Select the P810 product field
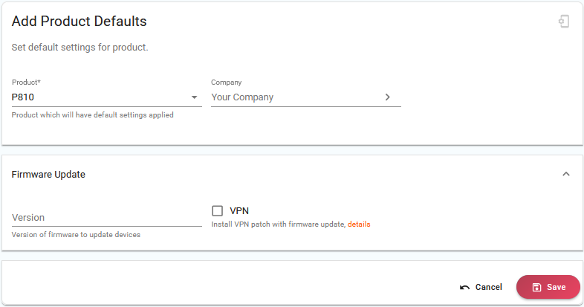The height and width of the screenshot is (307, 584). 106,97
